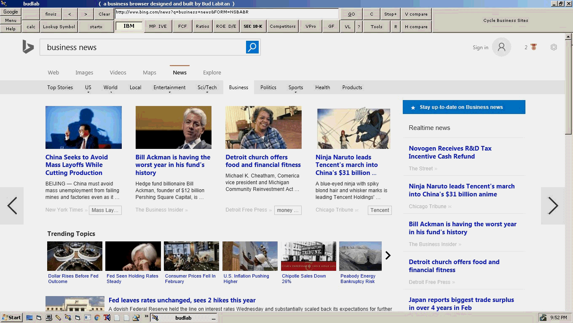Click the calc toolbar button
Image resolution: width=573 pixels, height=323 pixels.
pos(31,26)
